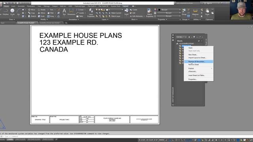Expand the Layers panel
Screen dimensions: 253x142
click(x=105, y=19)
